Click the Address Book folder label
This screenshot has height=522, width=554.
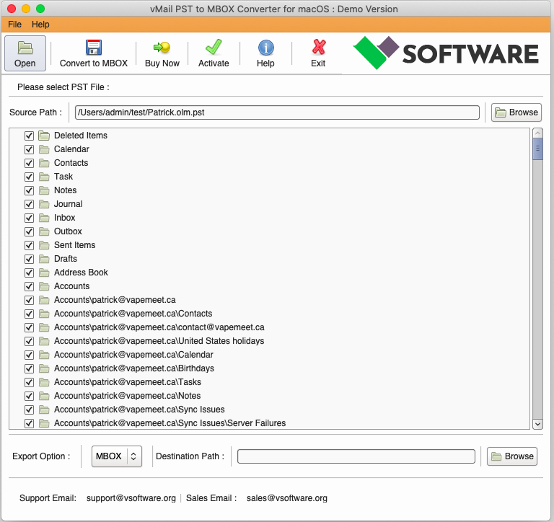click(81, 273)
